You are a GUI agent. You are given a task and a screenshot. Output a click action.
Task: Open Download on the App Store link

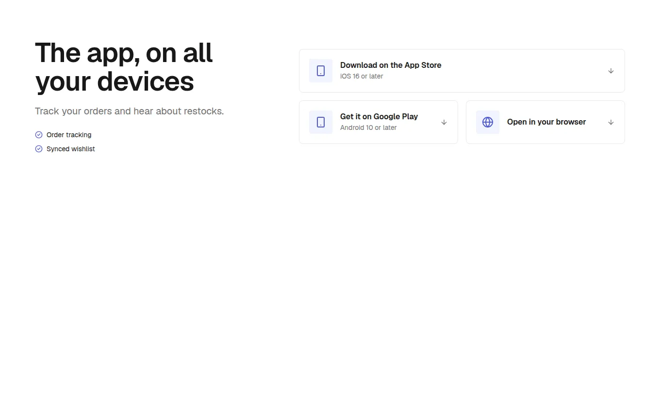(462, 71)
